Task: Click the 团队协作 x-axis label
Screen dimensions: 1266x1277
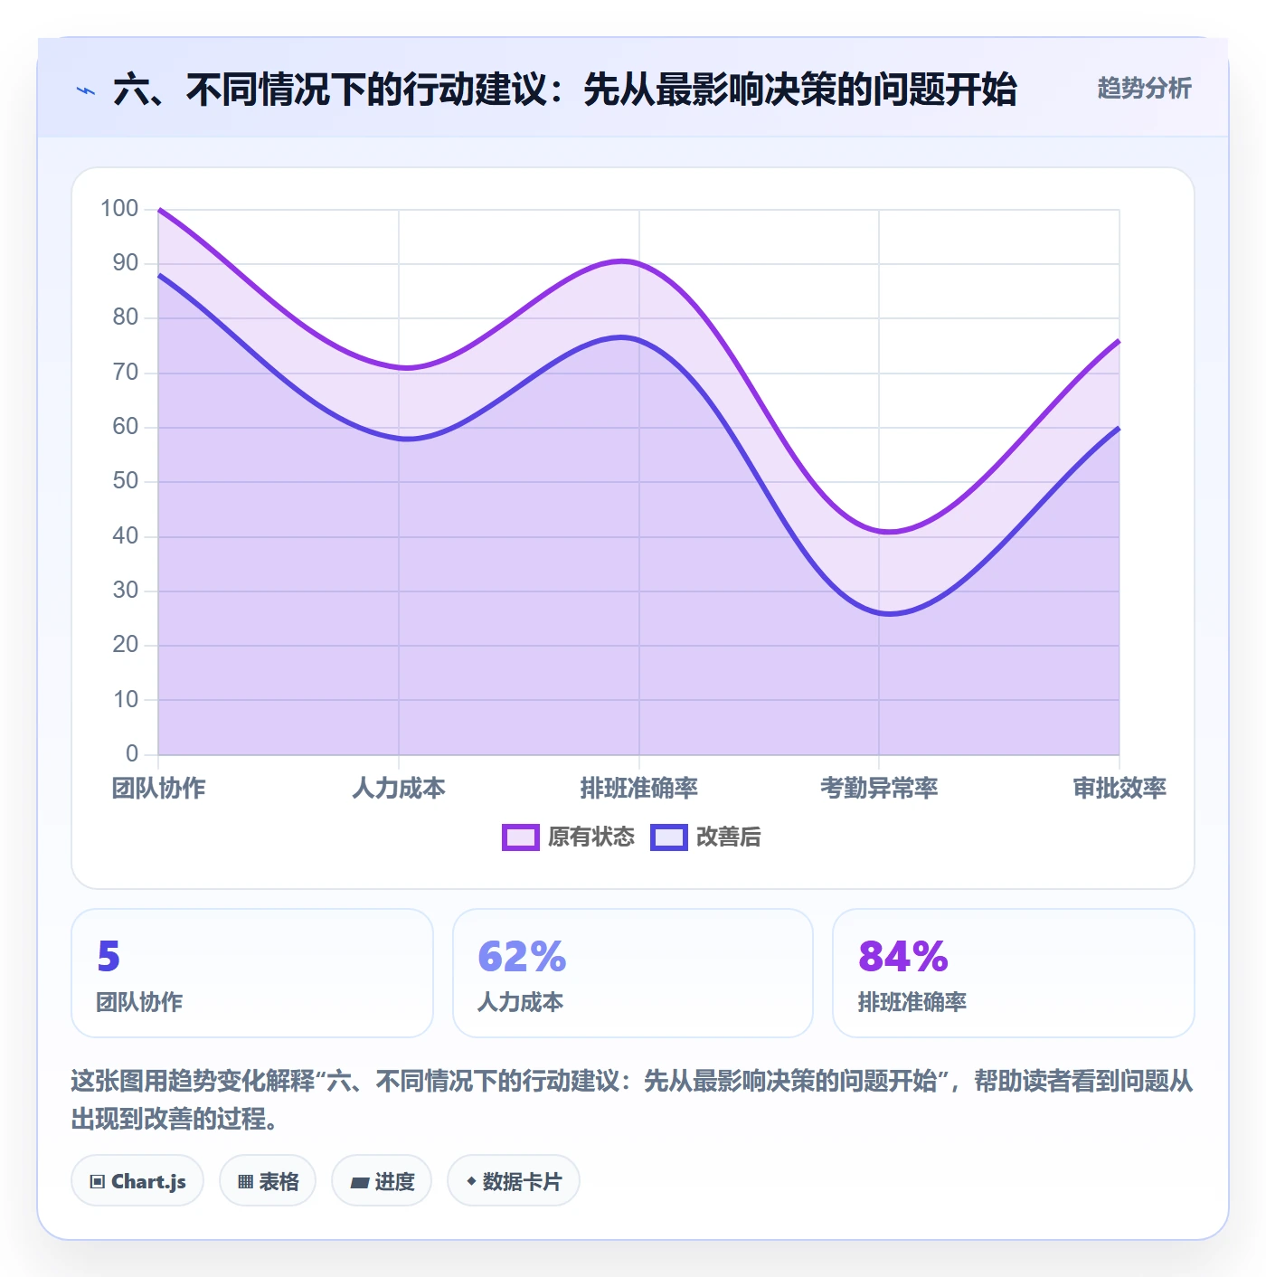Action: (x=158, y=788)
